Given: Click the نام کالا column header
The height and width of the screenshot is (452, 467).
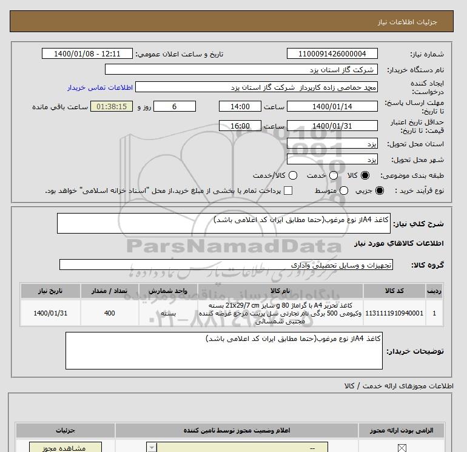Looking at the screenshot, I should [x=280, y=291].
